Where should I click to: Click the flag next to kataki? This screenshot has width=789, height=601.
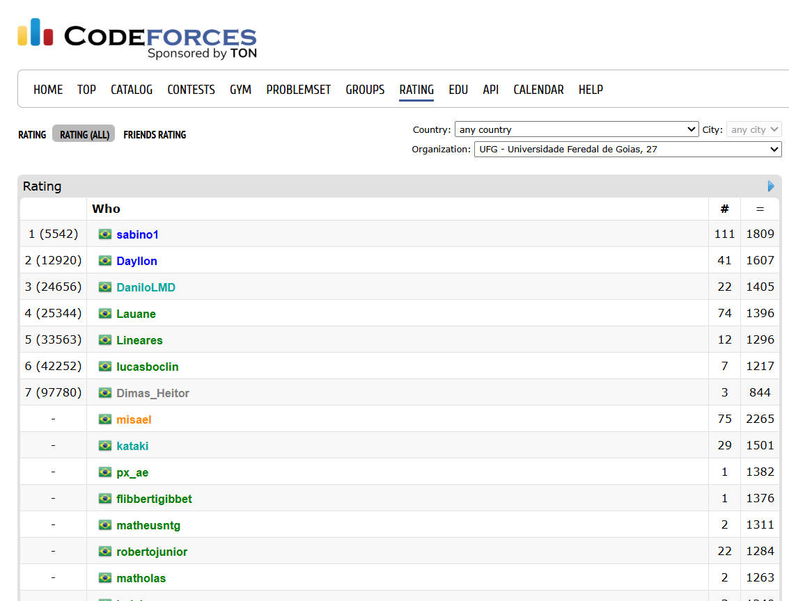pyautogui.click(x=105, y=446)
